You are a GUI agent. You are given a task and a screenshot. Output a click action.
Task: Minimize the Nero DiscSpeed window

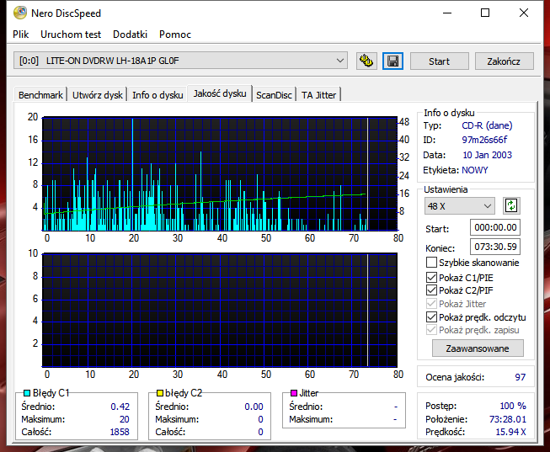[x=447, y=13]
